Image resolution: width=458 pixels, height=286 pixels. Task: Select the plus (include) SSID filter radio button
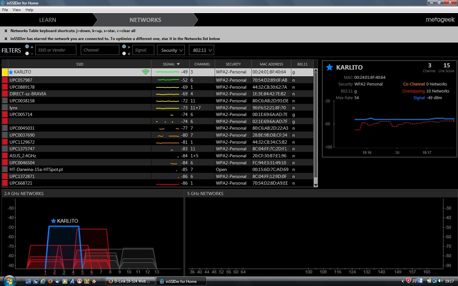click(x=27, y=47)
